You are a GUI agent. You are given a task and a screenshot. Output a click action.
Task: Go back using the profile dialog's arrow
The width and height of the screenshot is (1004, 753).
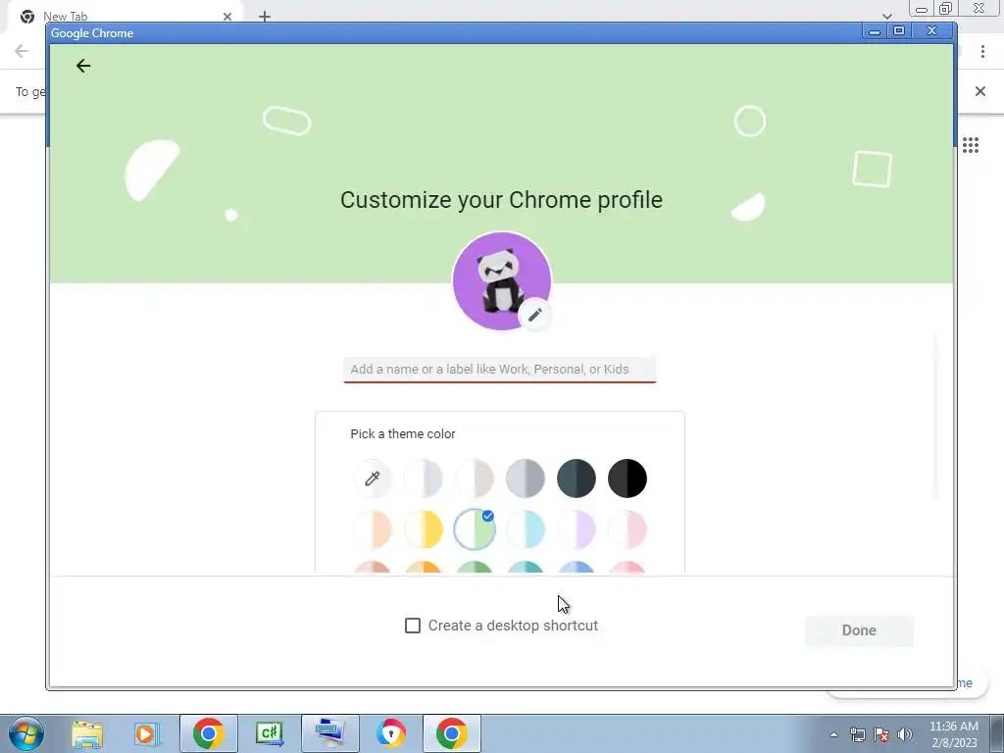coord(83,66)
